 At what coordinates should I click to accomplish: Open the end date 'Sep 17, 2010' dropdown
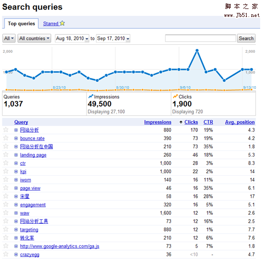coord(113,38)
